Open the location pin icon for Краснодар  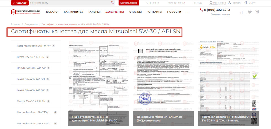click(x=211, y=3)
